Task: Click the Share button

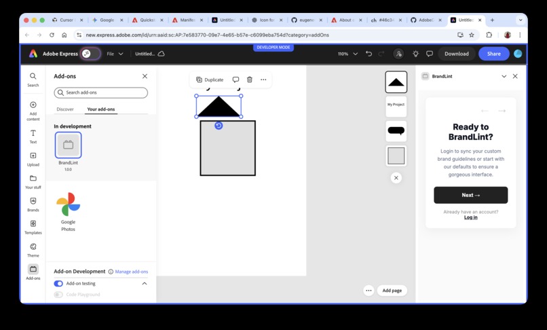Action: click(x=493, y=54)
